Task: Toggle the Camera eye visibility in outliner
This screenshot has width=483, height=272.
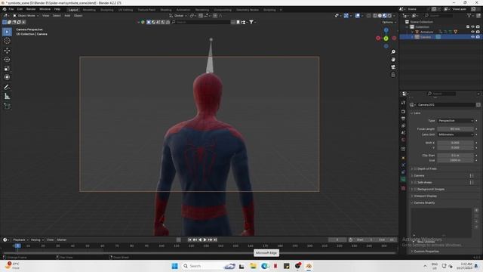Action: coord(473,37)
